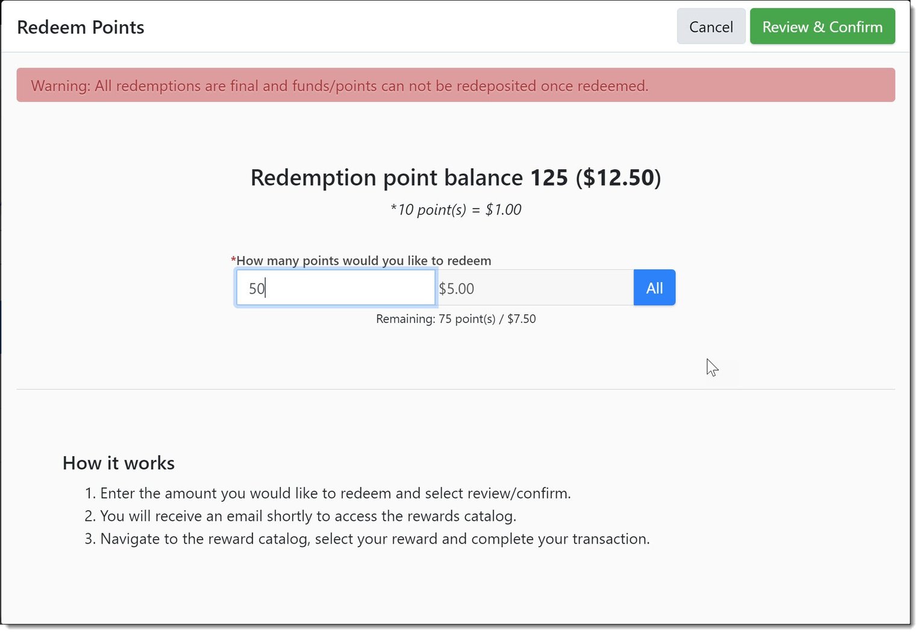
Task: Click the ($12.50) balance dollar amount
Action: pyautogui.click(x=618, y=178)
